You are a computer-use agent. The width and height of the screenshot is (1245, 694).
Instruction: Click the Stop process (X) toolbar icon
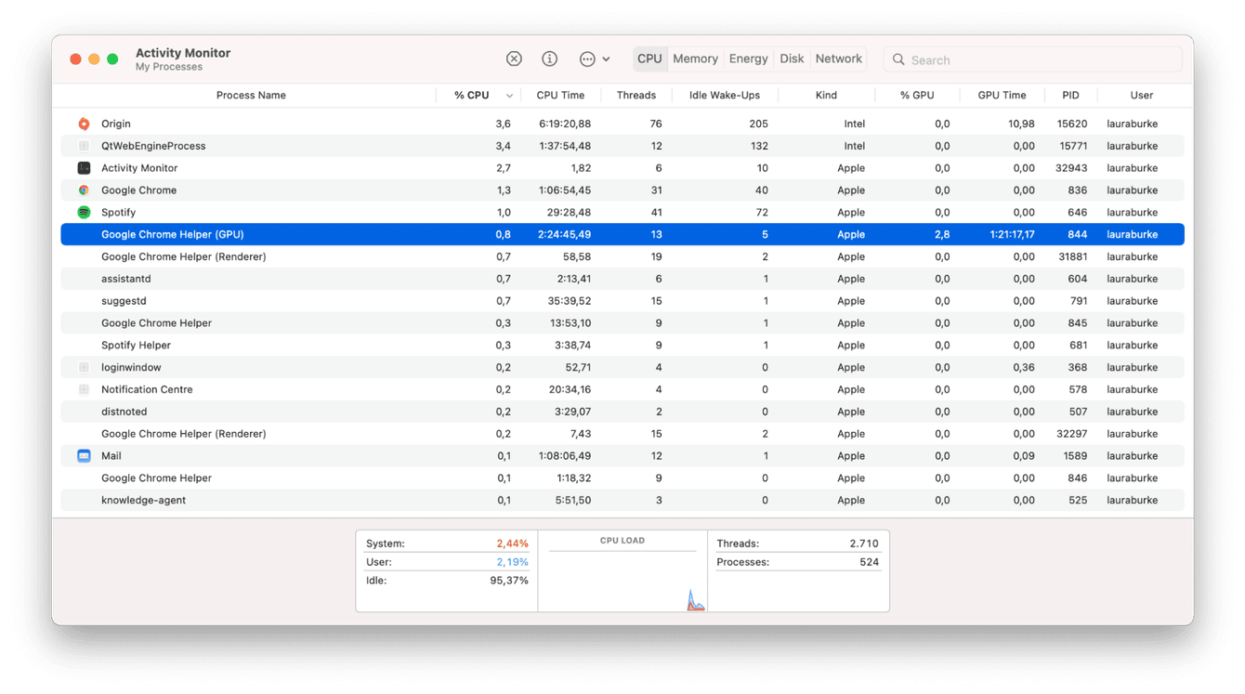pos(514,59)
